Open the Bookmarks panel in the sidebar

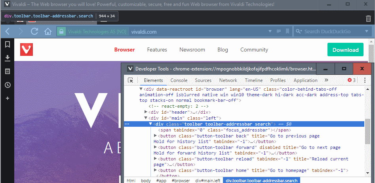(x=8, y=44)
